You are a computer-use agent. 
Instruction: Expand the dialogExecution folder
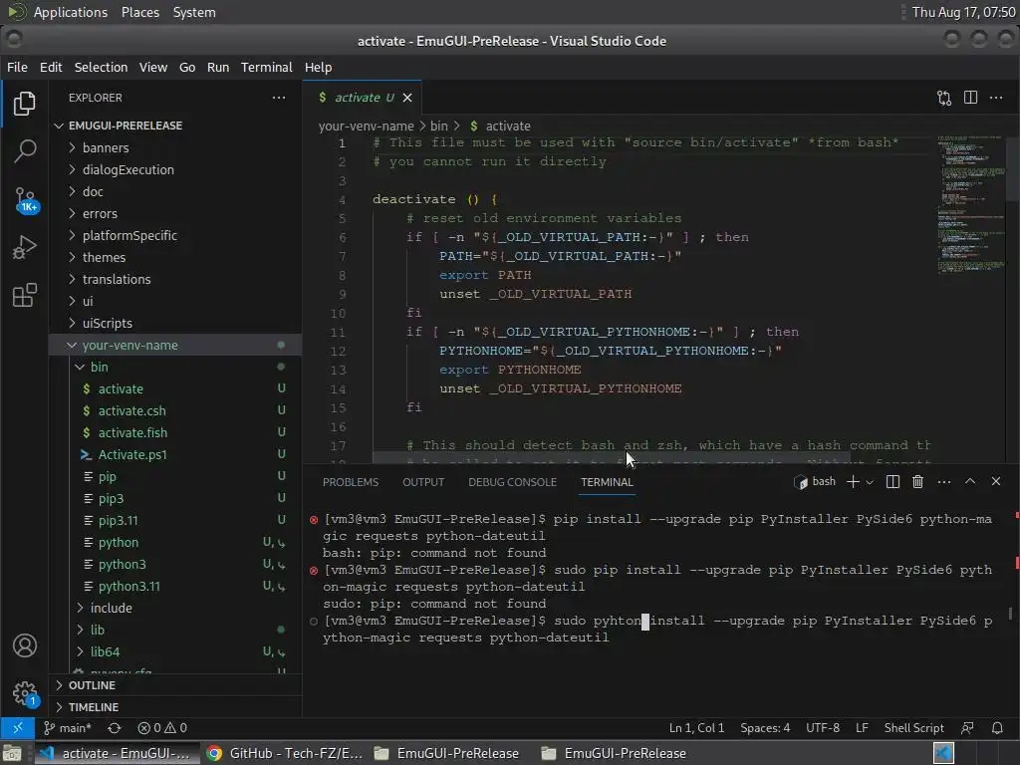175,169
